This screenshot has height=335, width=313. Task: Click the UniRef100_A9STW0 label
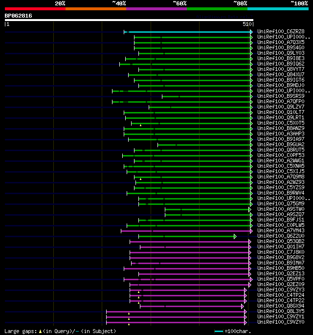point(281,209)
